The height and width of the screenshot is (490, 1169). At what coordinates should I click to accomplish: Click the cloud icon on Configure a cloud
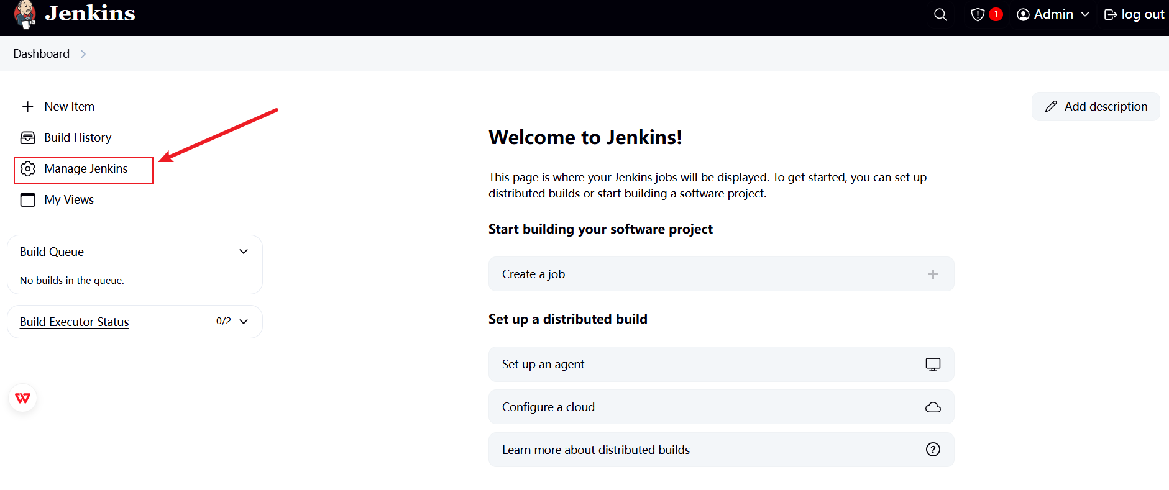[x=933, y=407]
